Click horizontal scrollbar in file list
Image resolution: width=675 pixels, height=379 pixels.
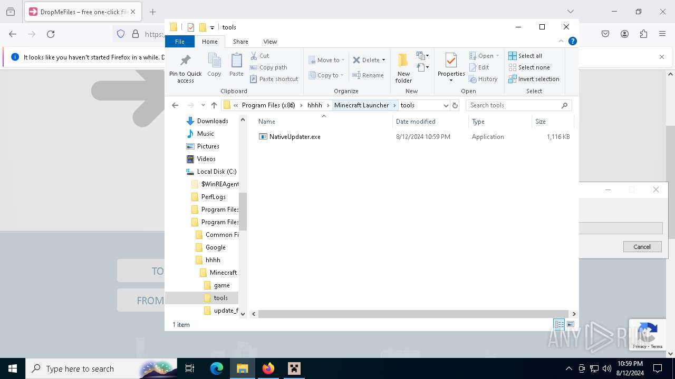pos(413,314)
